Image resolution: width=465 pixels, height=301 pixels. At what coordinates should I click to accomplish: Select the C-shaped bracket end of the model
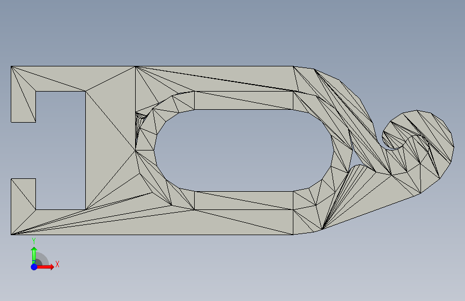pos(48,150)
